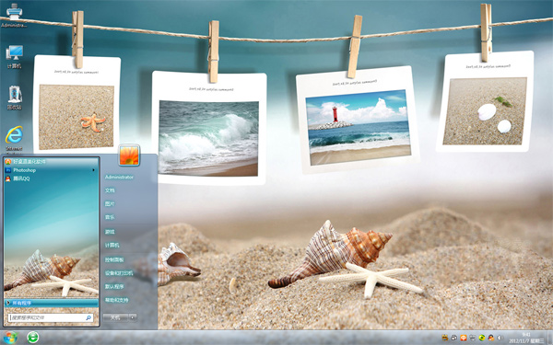Open Help and Support (帮助和支持)
The image size is (553, 345).
(x=116, y=300)
